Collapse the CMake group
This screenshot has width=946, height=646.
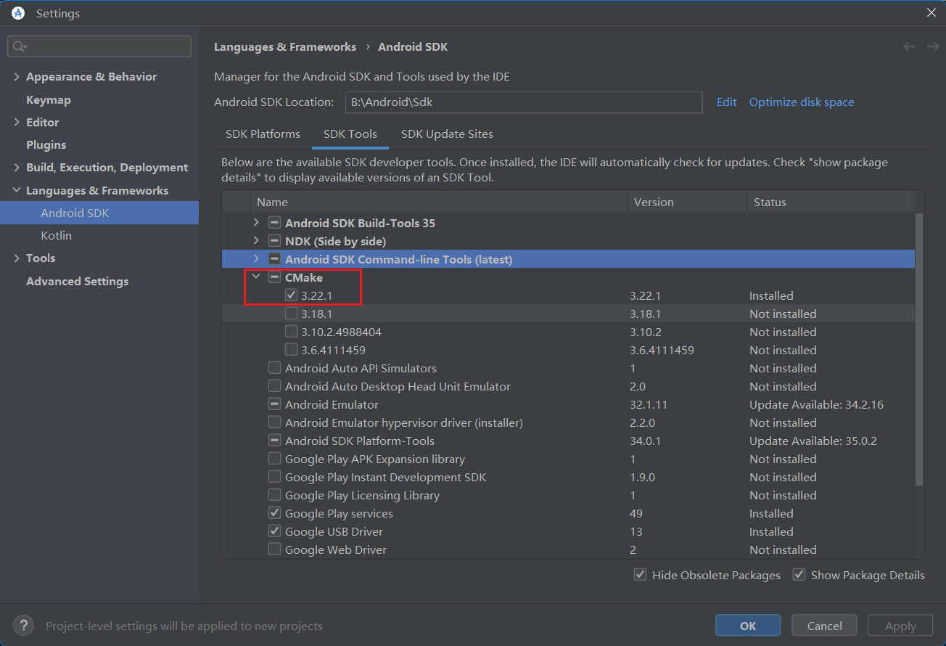click(255, 277)
